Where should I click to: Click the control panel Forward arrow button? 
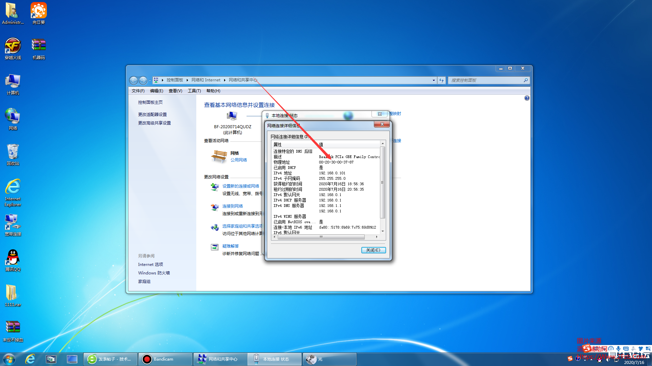143,80
